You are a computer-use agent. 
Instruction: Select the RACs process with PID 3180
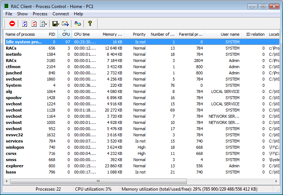142,61
